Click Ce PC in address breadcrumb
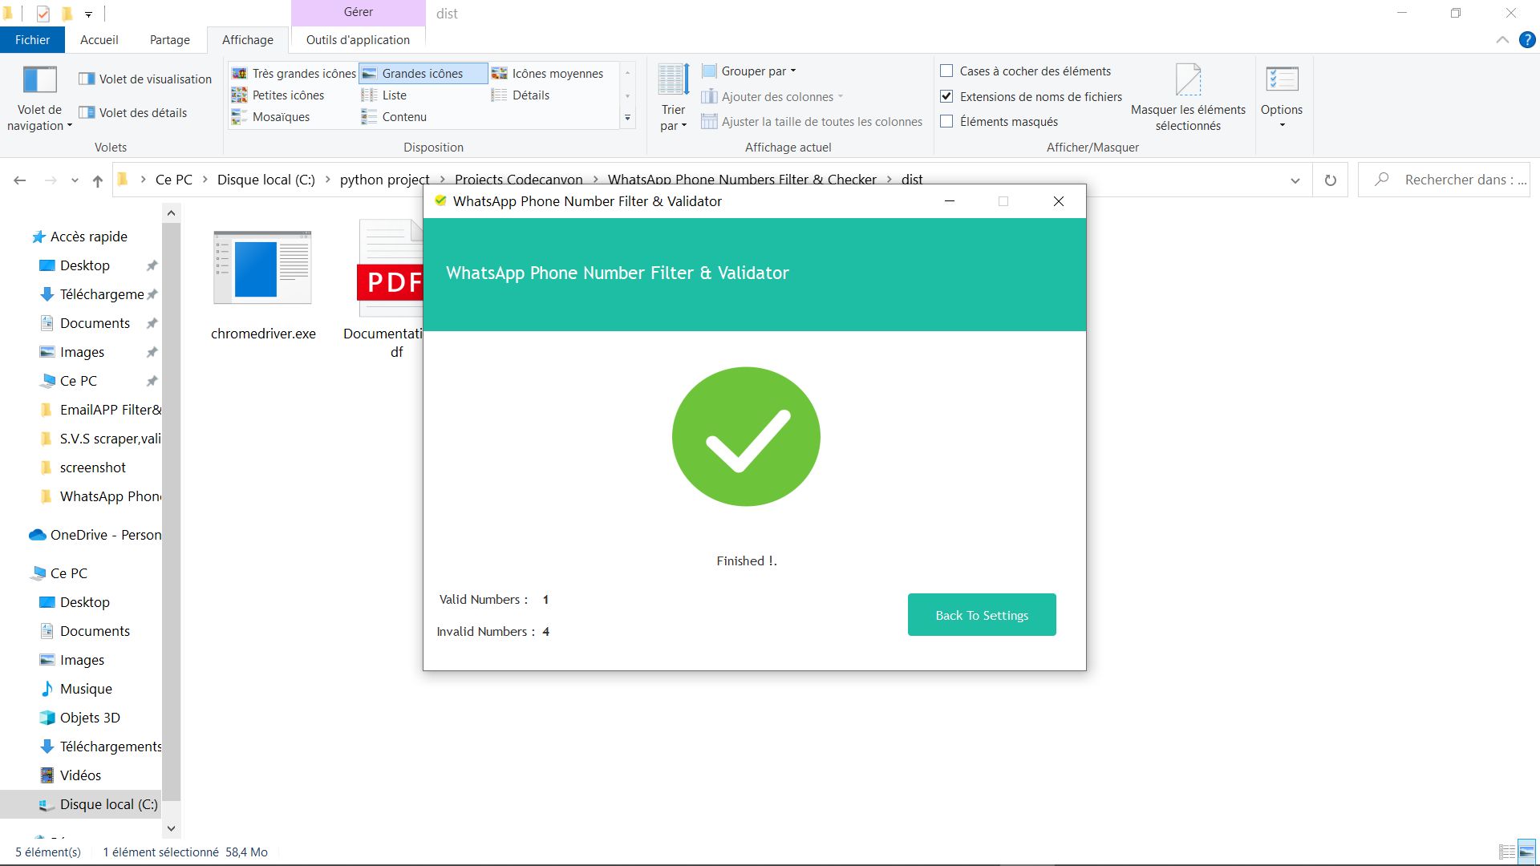This screenshot has height=866, width=1540. pyautogui.click(x=174, y=180)
